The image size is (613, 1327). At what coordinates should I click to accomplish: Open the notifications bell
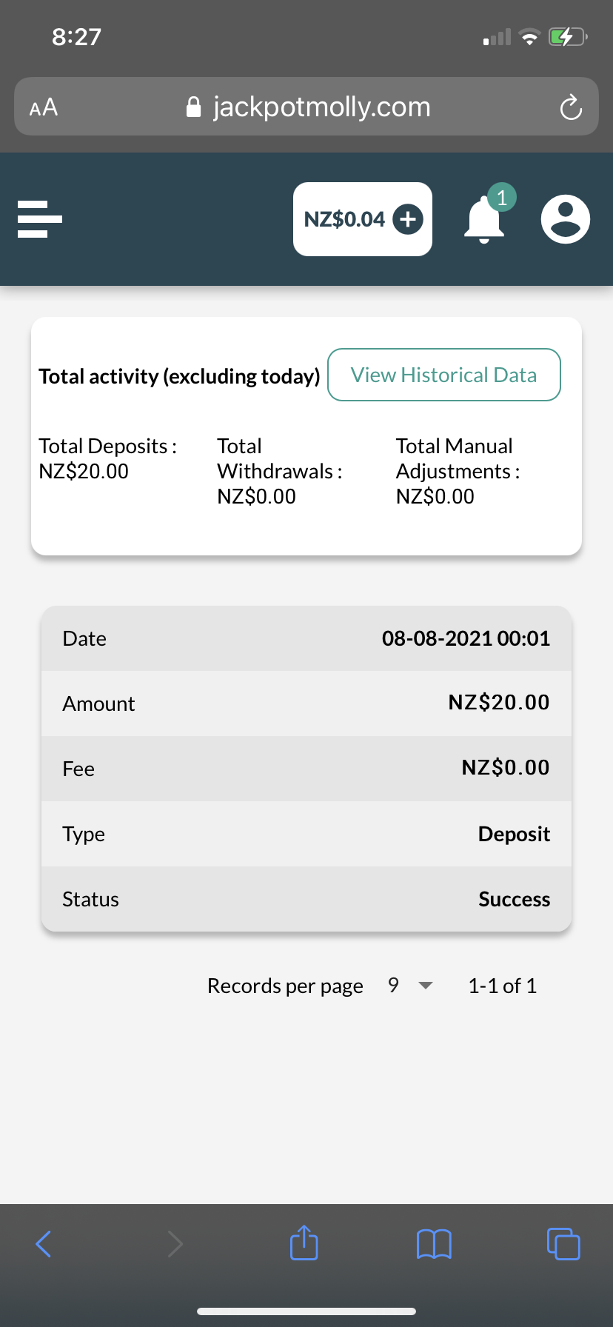click(485, 220)
